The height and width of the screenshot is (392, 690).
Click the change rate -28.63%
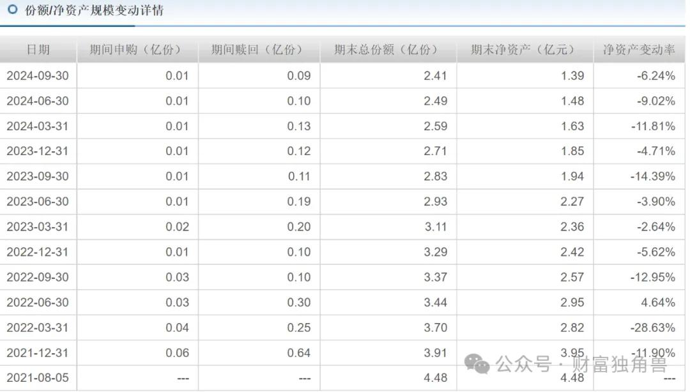point(653,328)
